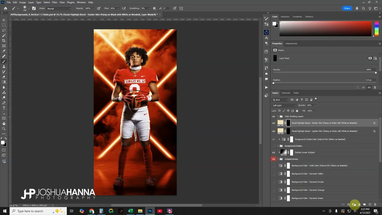Switch to the Channels tab
The height and width of the screenshot is (215, 382).
[286, 93]
